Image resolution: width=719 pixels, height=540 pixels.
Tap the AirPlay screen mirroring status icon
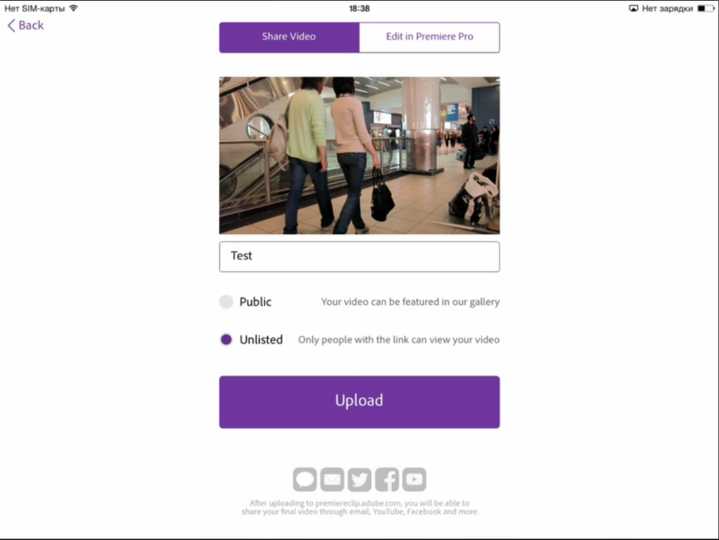coord(633,8)
